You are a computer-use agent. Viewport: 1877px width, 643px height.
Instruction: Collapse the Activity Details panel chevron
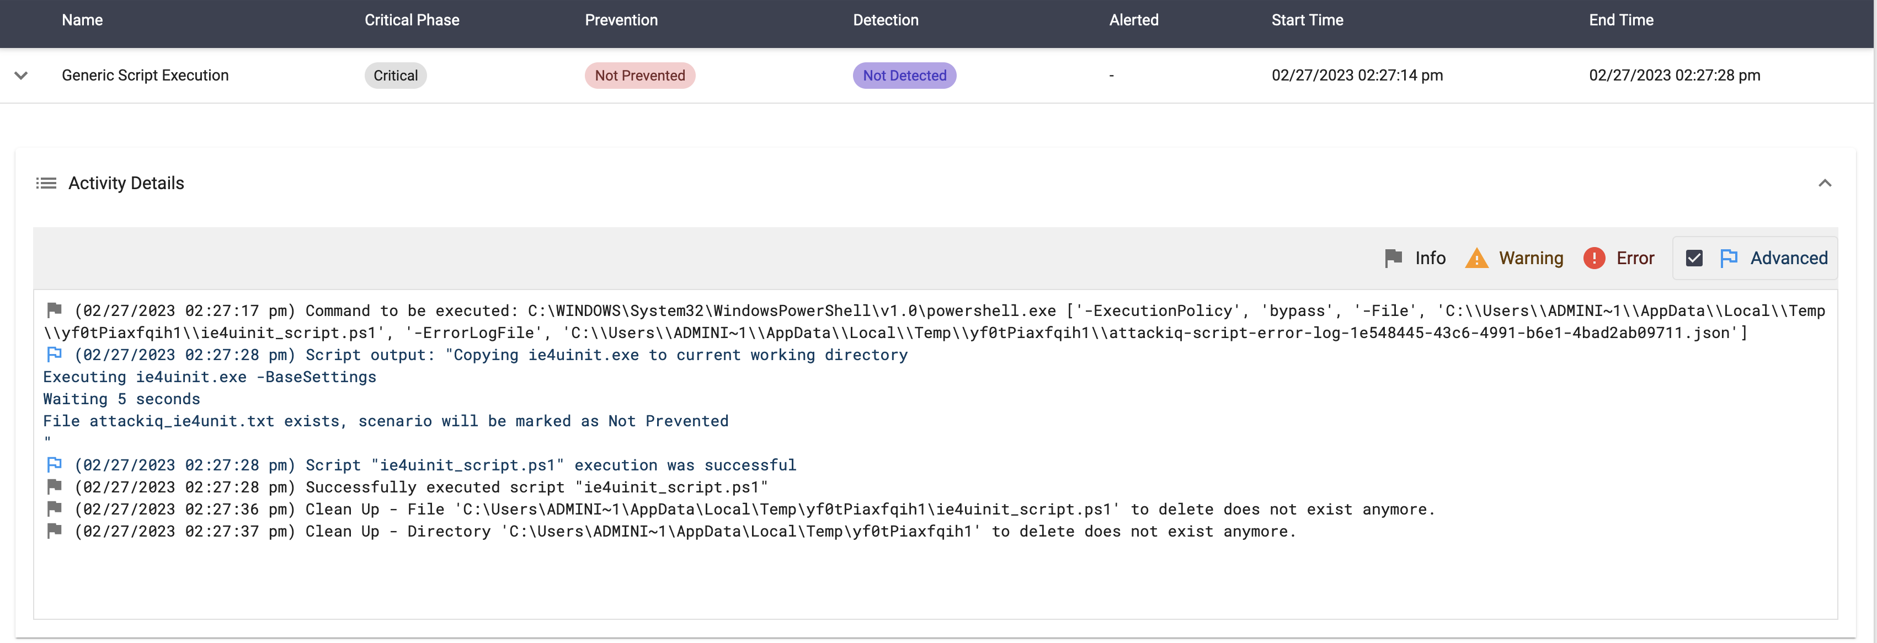pyautogui.click(x=1825, y=183)
